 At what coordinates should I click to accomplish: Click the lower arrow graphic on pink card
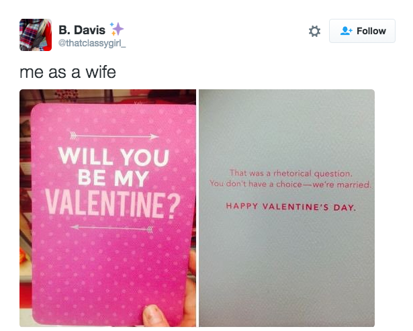(x=112, y=228)
